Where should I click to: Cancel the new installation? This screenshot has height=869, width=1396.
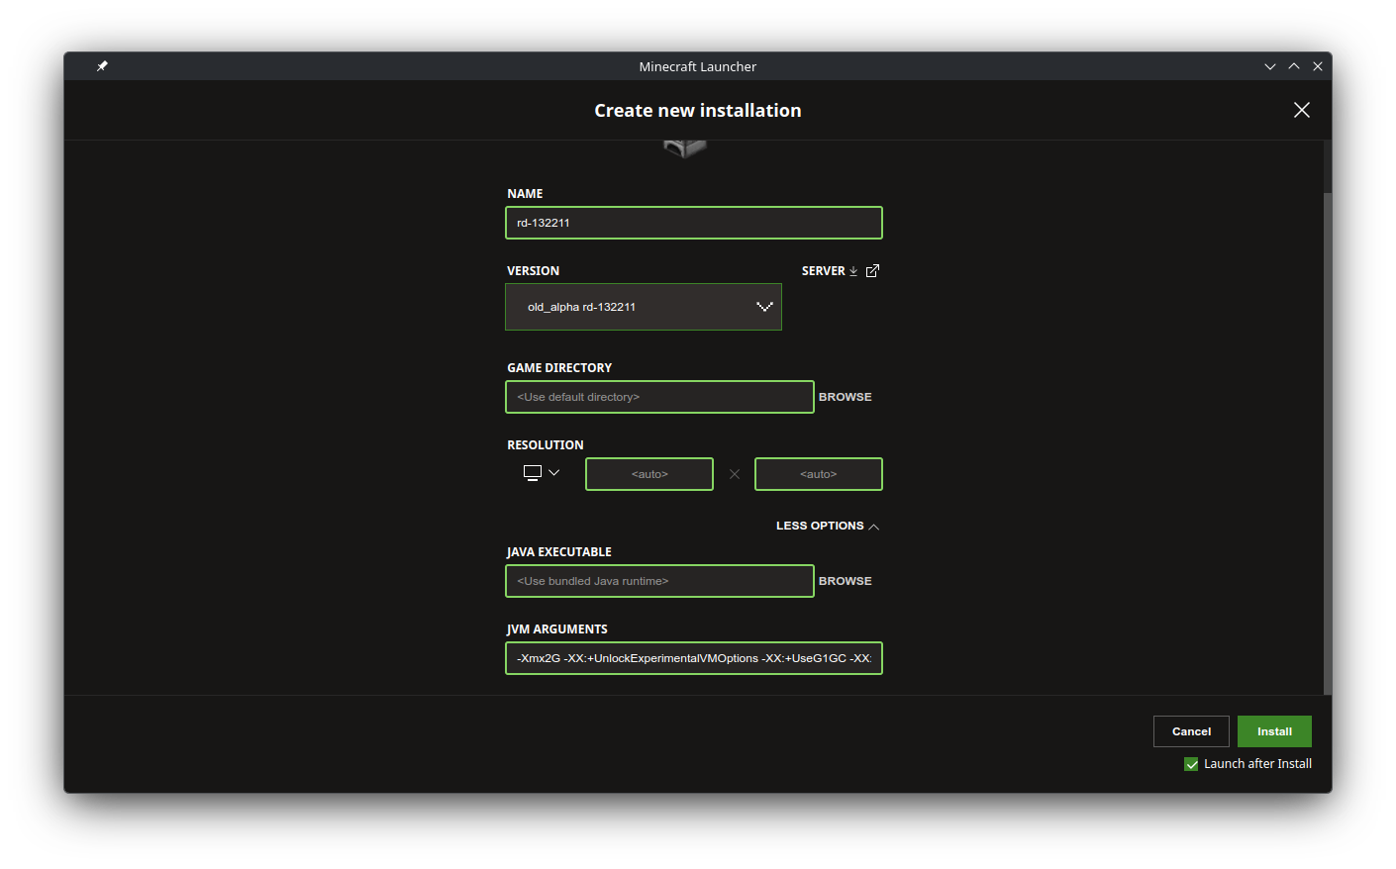1191,731
